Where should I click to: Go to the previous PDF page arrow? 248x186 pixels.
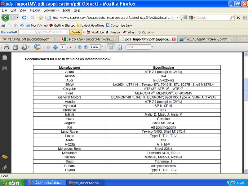48,47
